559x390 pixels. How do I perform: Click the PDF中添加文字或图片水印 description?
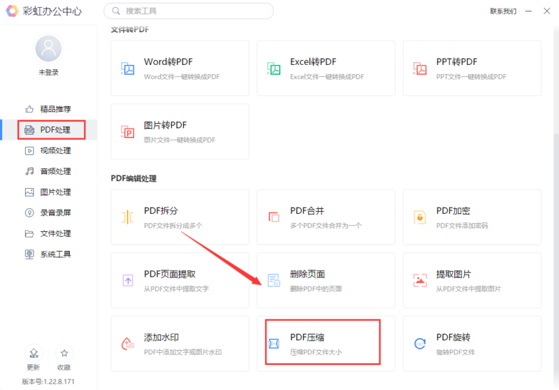(183, 352)
